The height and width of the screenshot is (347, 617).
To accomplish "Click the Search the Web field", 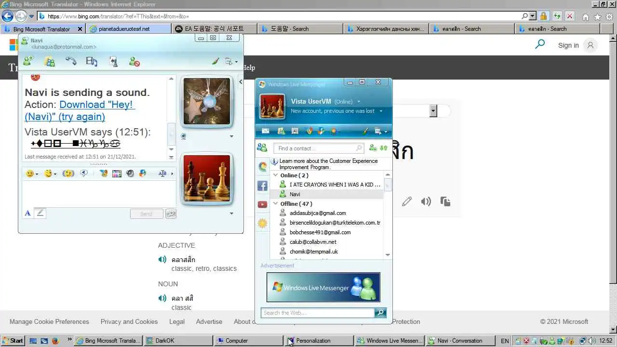I will point(318,313).
